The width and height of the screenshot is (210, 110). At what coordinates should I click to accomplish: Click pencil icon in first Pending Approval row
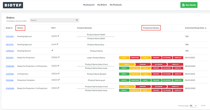pos(59,36)
